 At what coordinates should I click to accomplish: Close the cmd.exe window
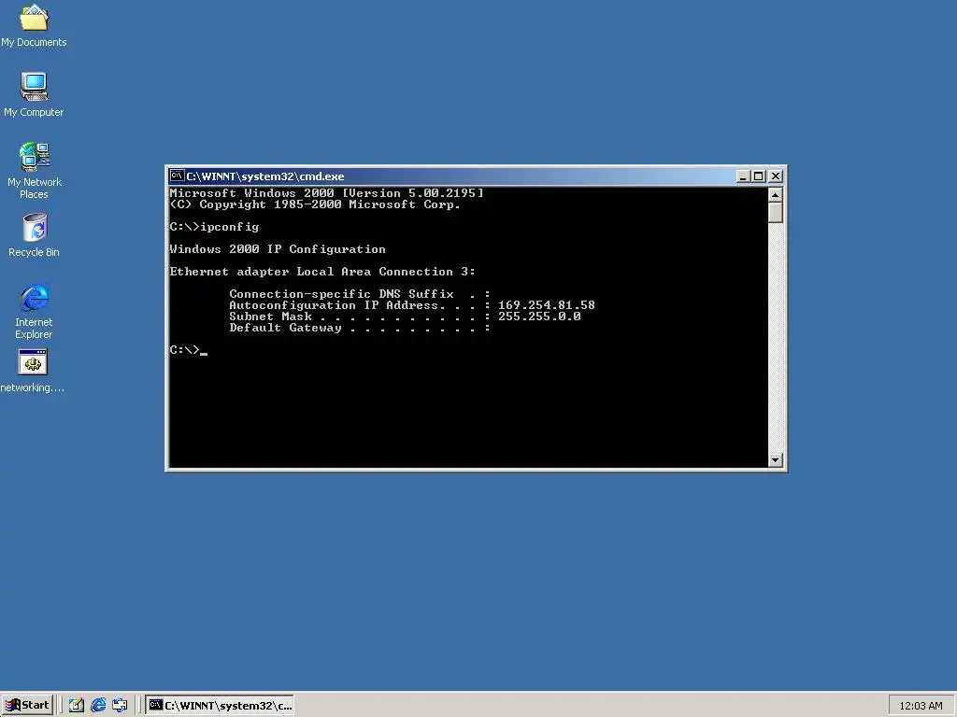pos(775,176)
